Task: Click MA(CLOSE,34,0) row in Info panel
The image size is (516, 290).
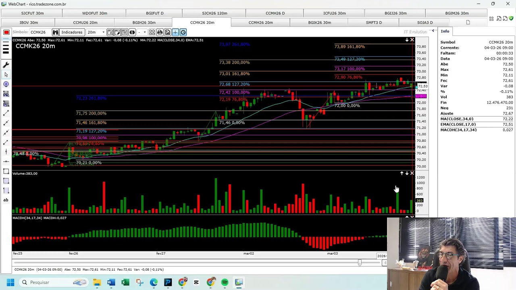Action: tap(476, 119)
